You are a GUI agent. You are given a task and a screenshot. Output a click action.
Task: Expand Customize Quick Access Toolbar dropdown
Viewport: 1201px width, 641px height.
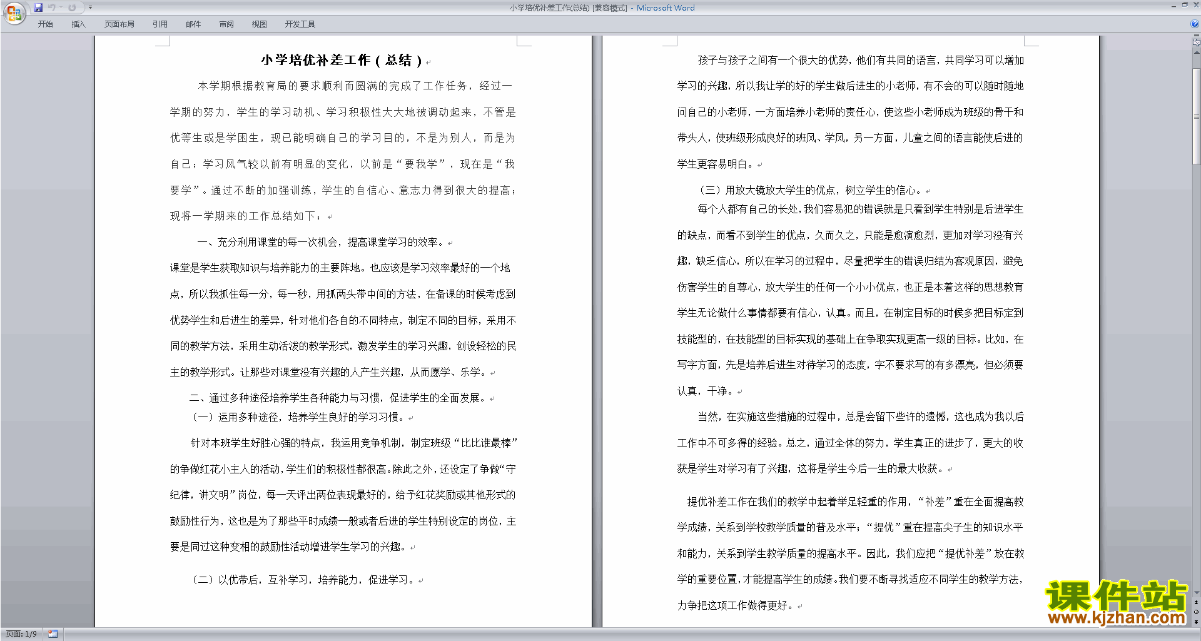[90, 8]
